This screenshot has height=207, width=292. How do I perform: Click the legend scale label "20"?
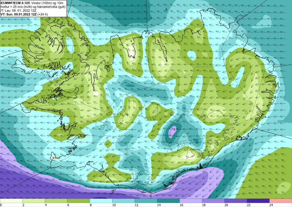226,205
